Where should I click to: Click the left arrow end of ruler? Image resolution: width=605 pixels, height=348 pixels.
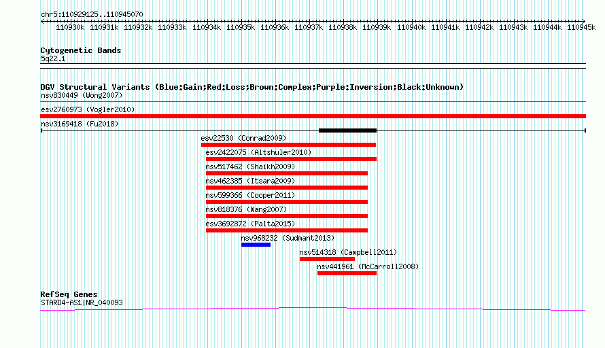pos(42,21)
